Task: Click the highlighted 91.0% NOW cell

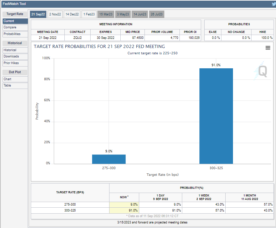Action: coord(124,210)
